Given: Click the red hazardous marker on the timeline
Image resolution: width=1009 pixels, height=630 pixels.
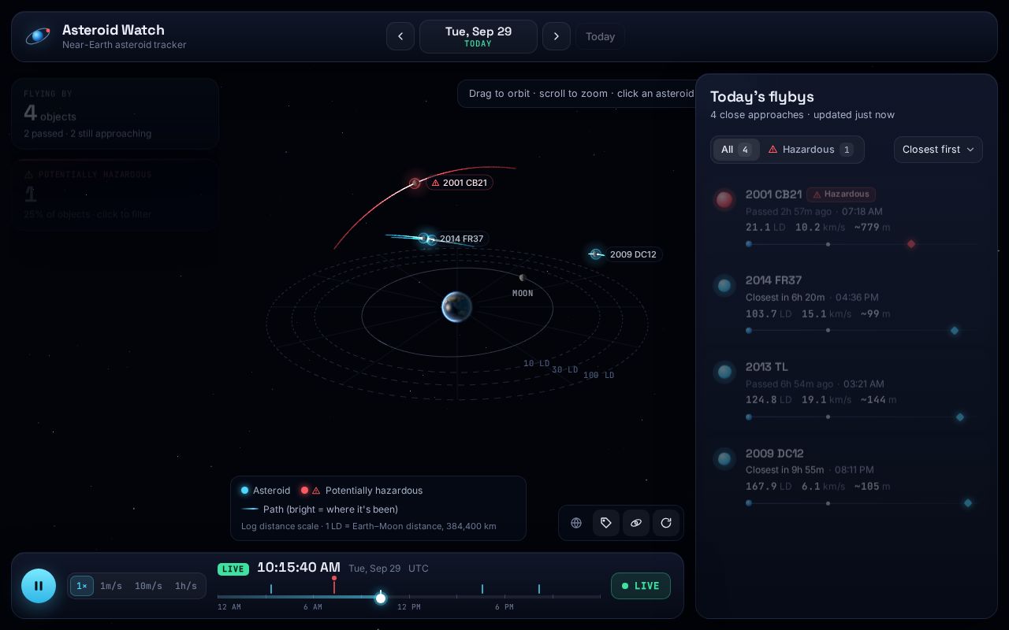Looking at the screenshot, I should [334, 584].
